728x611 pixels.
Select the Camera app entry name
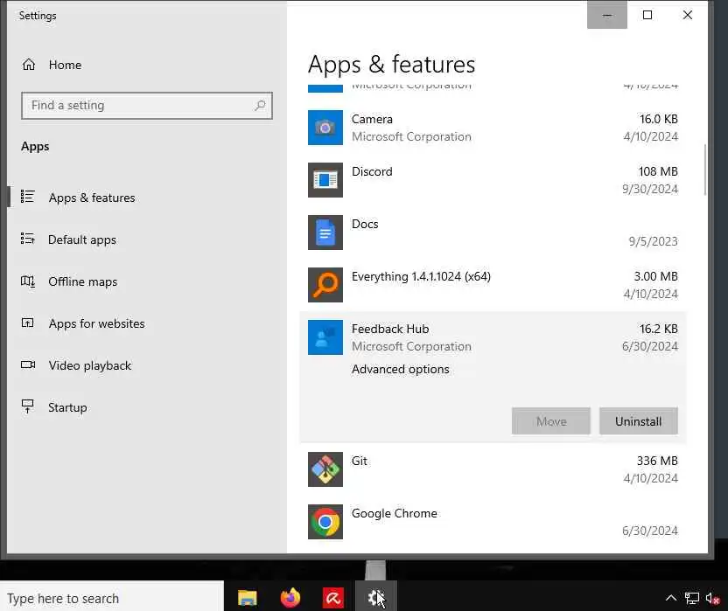coord(372,119)
